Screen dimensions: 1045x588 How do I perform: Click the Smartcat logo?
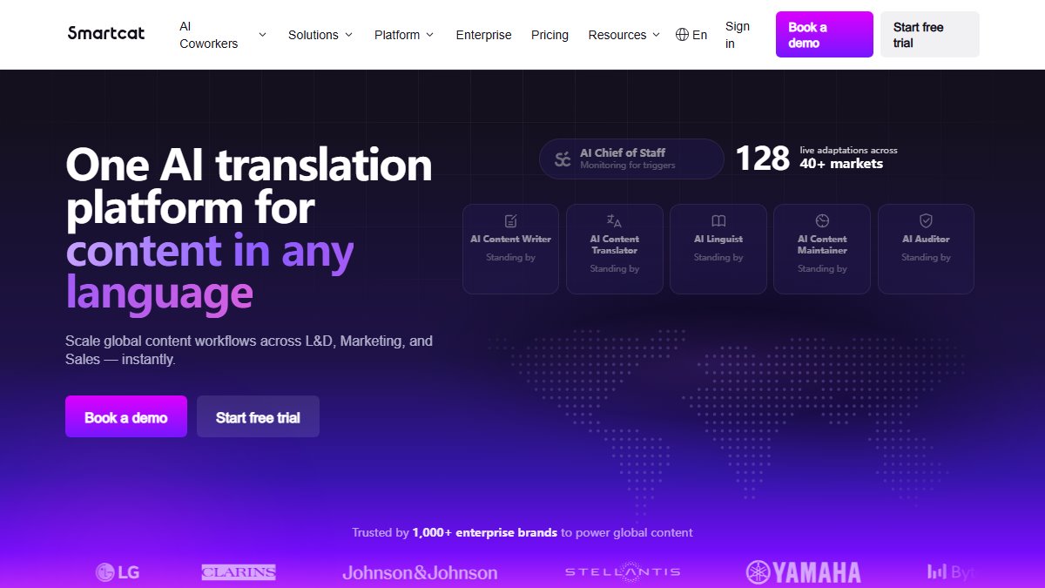(x=106, y=34)
